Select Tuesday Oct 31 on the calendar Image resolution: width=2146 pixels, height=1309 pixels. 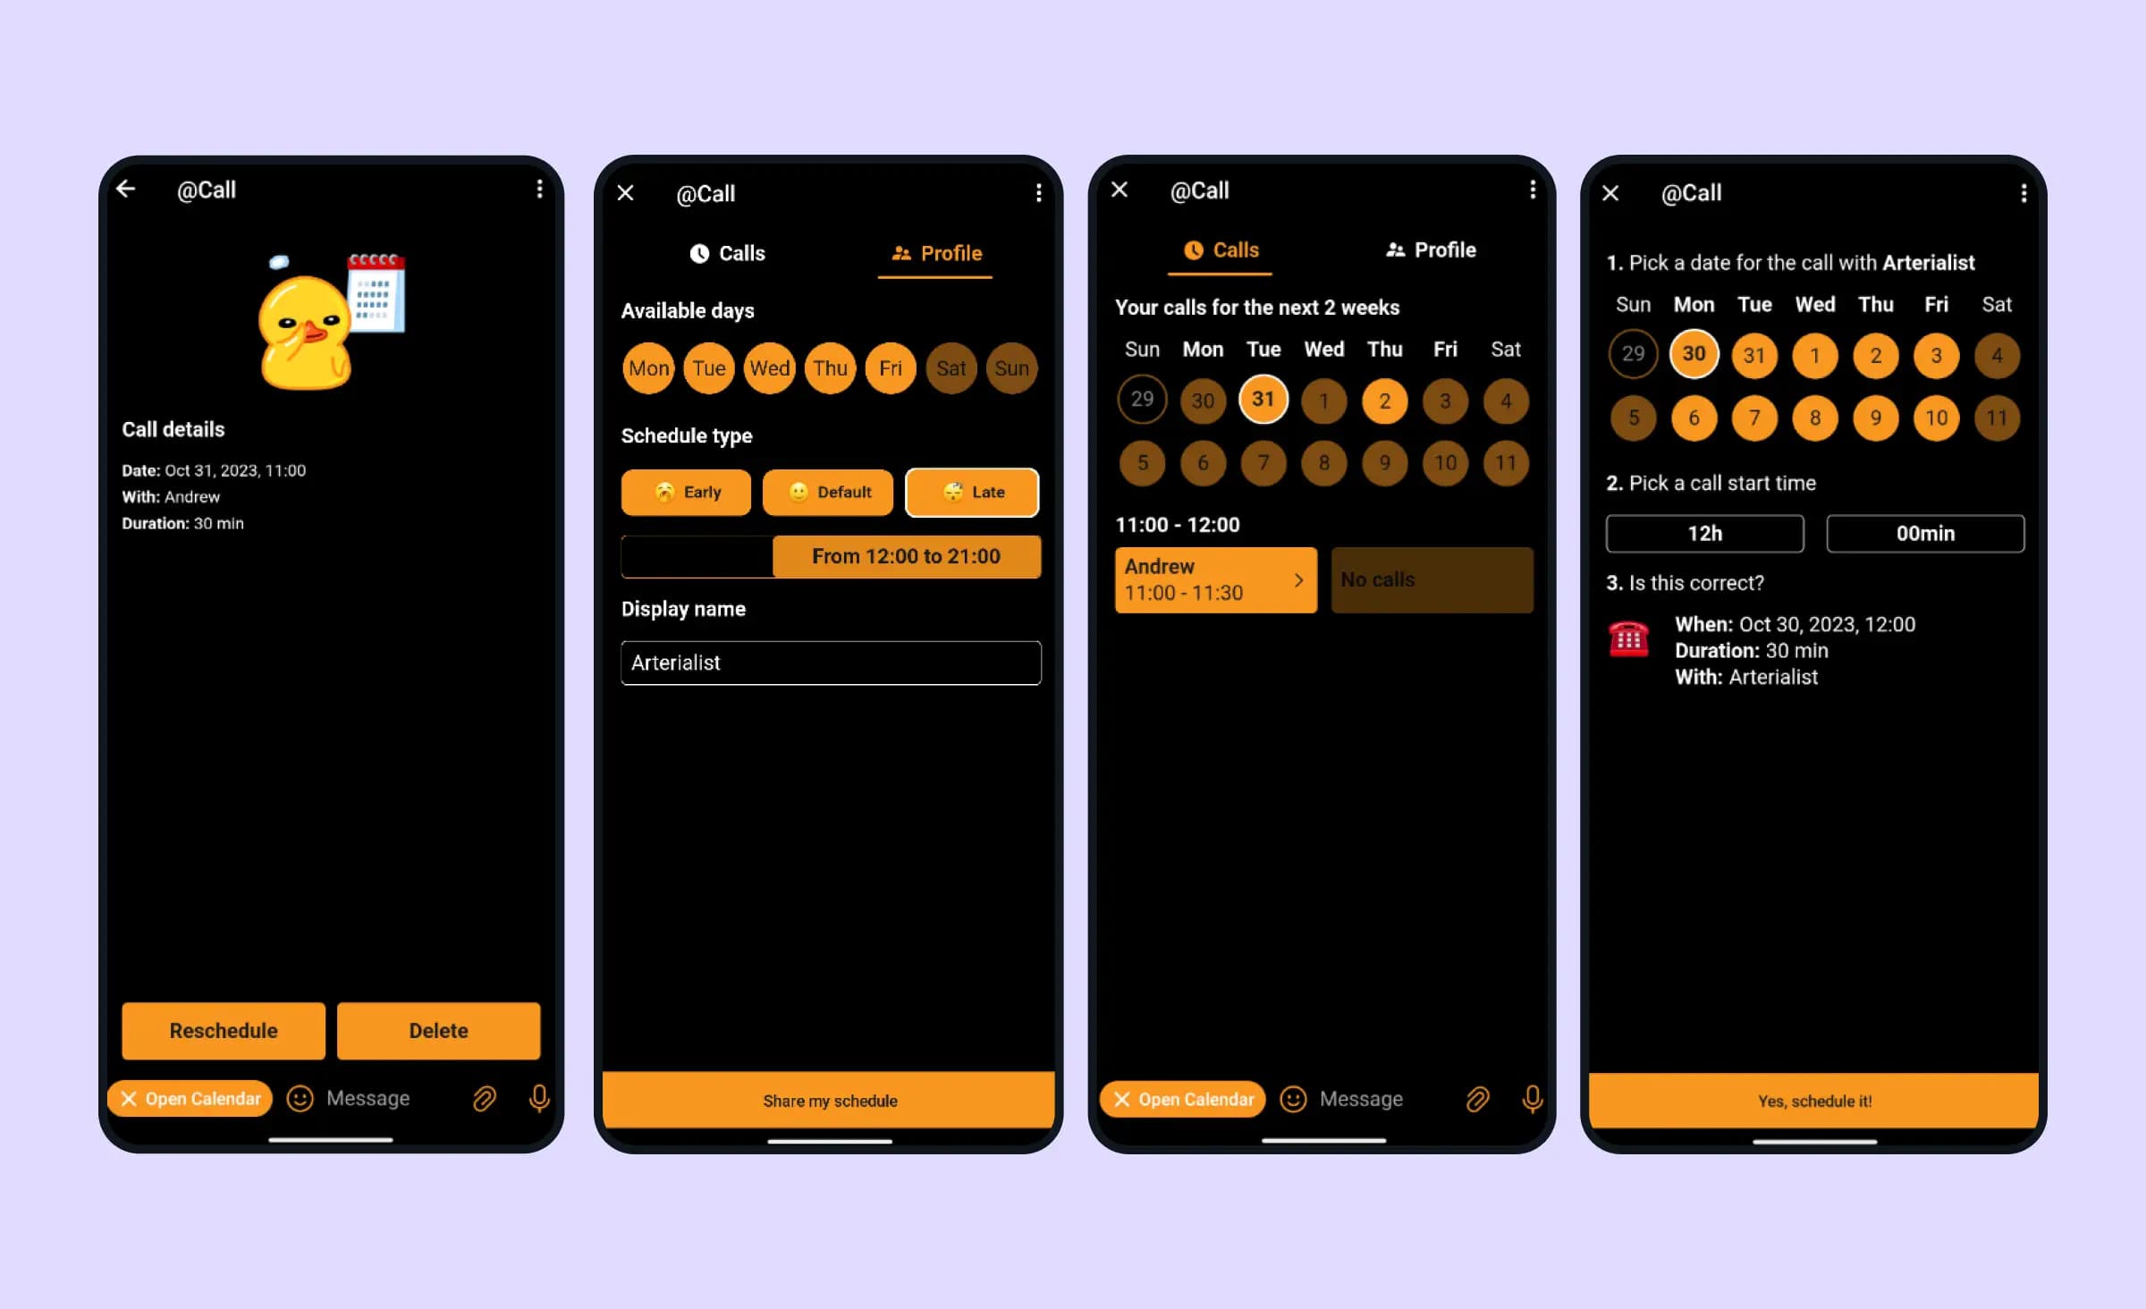pyautogui.click(x=1263, y=400)
